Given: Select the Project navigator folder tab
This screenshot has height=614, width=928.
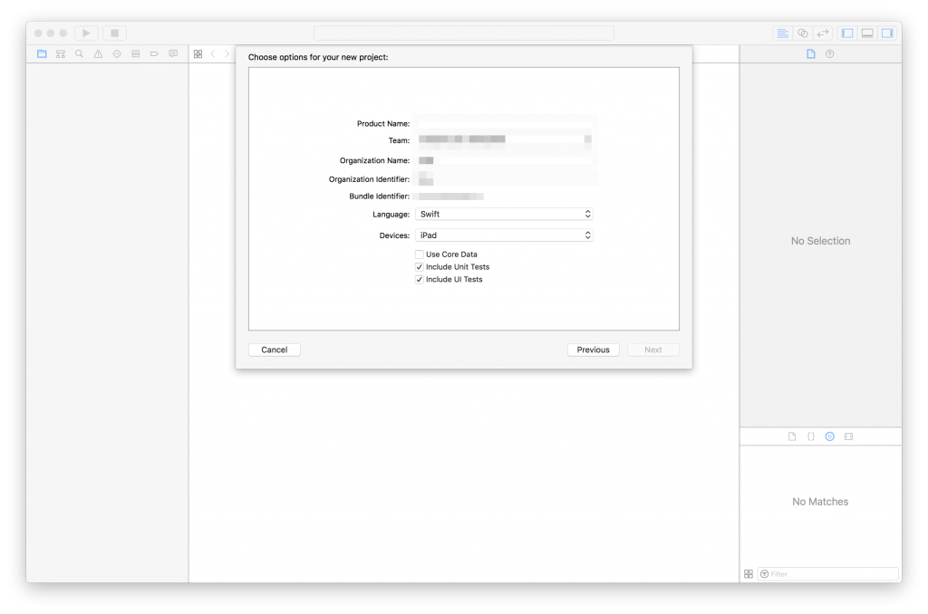Looking at the screenshot, I should [42, 54].
